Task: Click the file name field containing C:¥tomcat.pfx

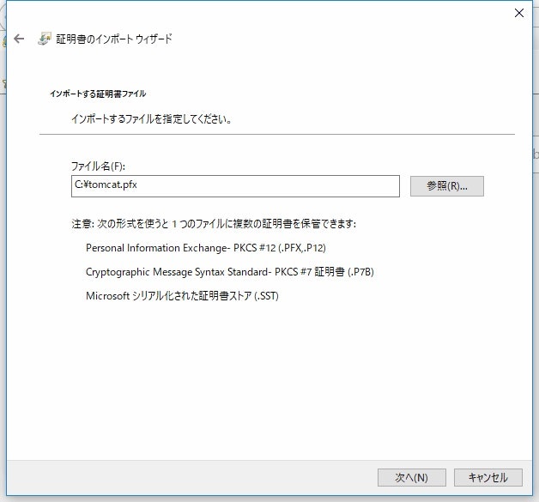Action: click(235, 186)
